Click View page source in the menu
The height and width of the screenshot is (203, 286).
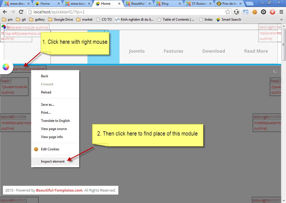click(54, 129)
